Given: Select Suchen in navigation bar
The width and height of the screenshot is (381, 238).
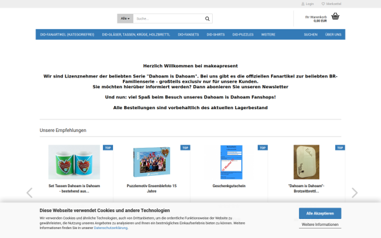Looking at the screenshot, I should (311, 34).
